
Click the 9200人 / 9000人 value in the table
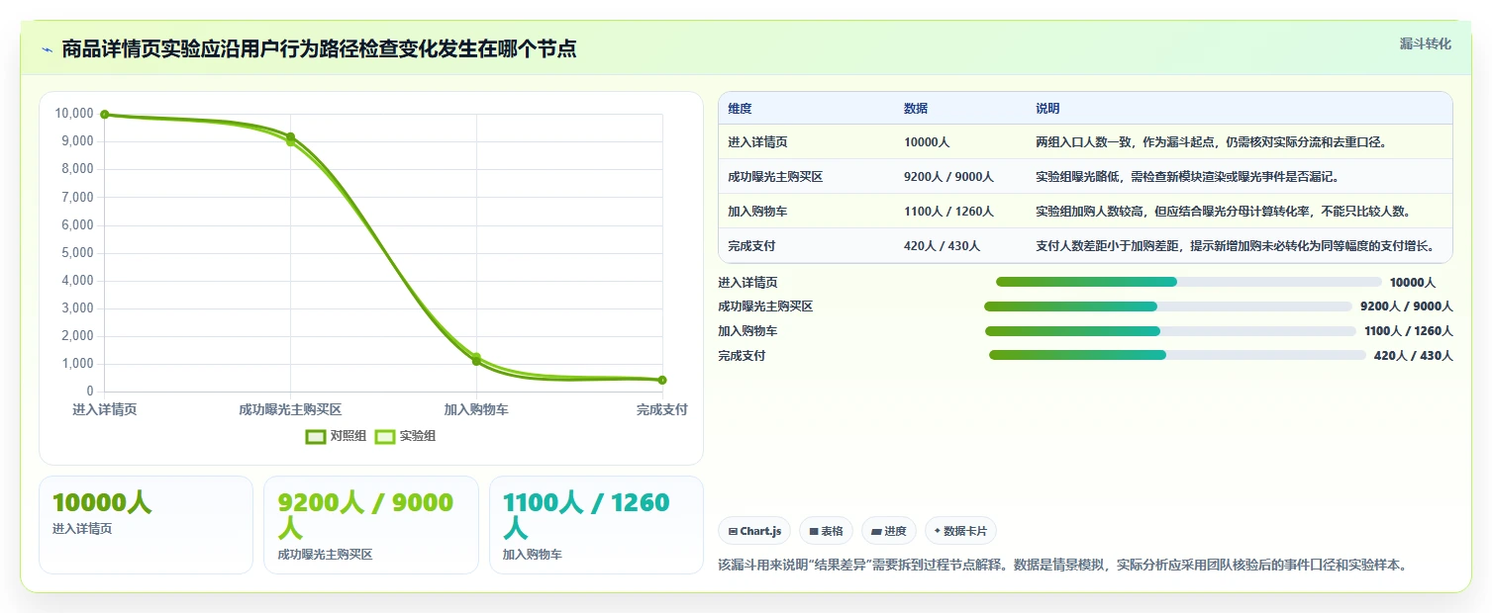948,177
